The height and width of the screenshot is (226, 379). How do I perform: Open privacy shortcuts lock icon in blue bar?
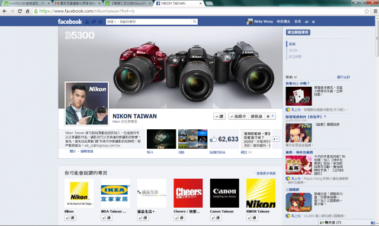click(x=307, y=22)
